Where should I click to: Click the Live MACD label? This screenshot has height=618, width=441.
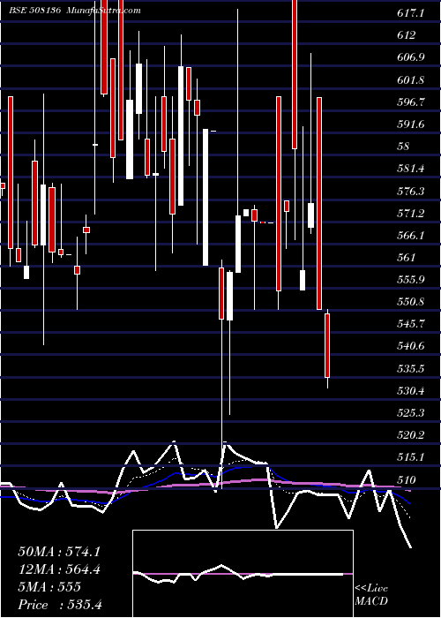pos(371,594)
